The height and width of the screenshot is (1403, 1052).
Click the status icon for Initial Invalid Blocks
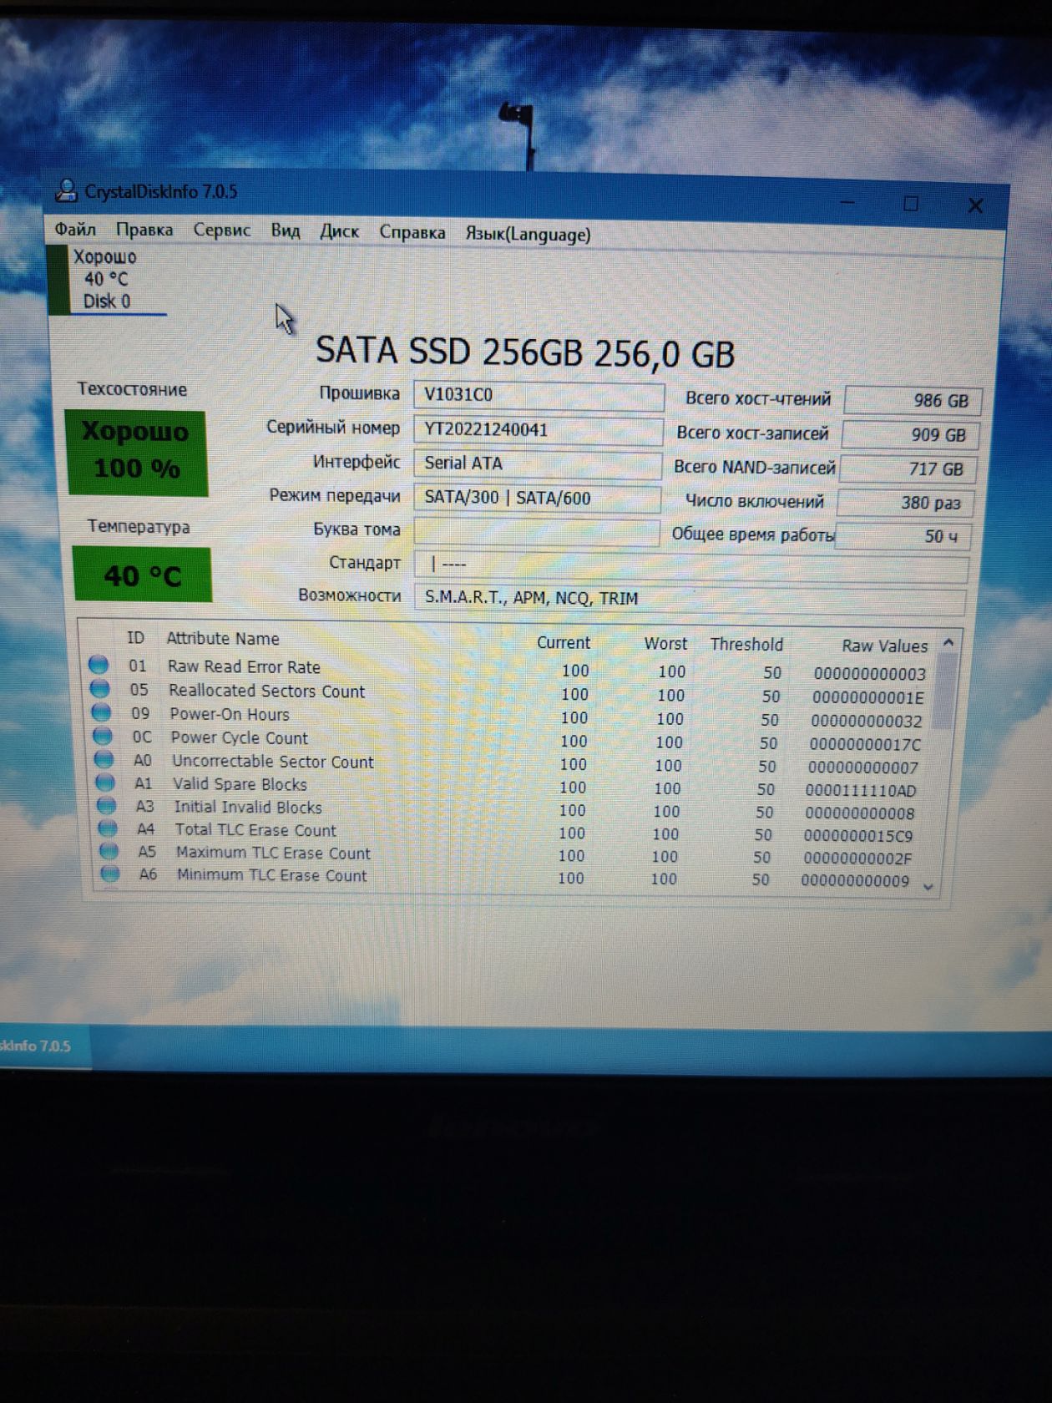[106, 805]
